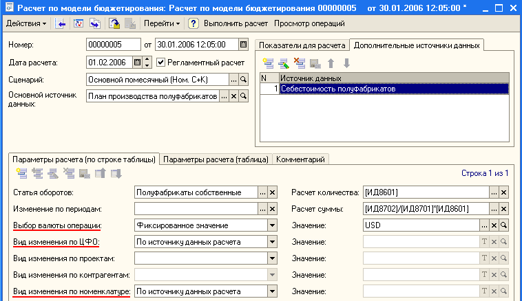
Task: Switch to Показатели для расчета tab
Action: click(302, 45)
